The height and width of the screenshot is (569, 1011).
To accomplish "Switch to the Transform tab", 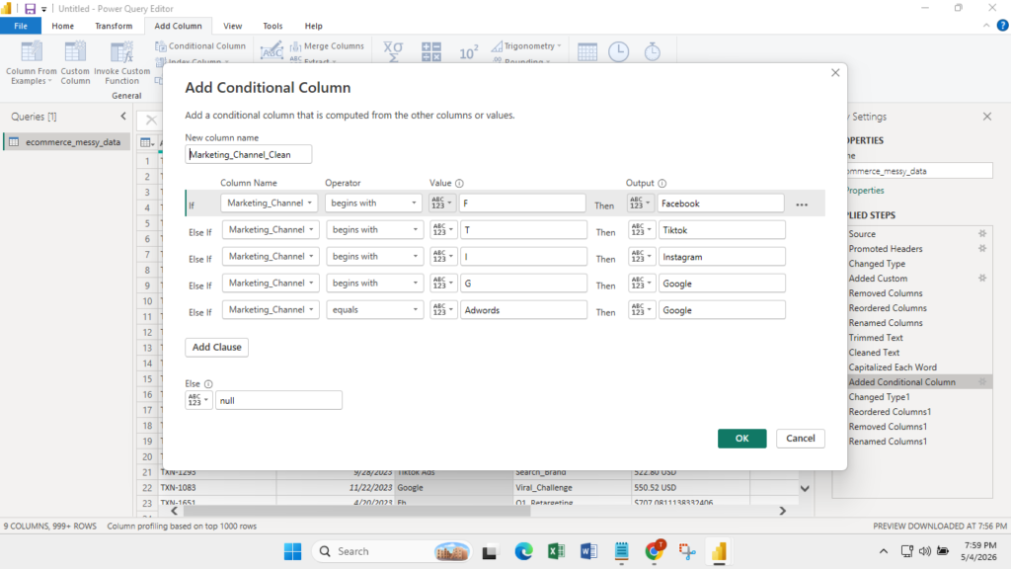I will 114,26.
